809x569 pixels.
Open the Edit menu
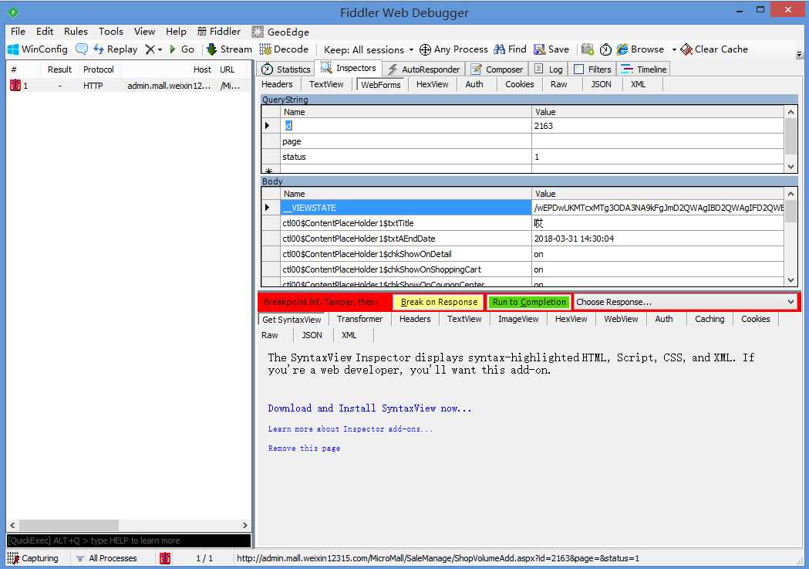[x=45, y=32]
